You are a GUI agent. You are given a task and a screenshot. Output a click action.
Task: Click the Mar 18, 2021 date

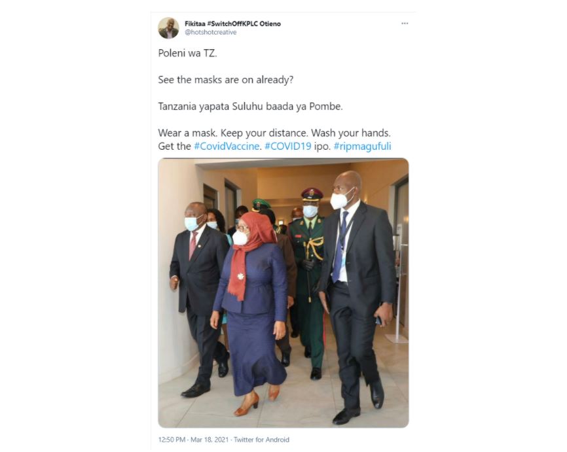[x=210, y=440]
